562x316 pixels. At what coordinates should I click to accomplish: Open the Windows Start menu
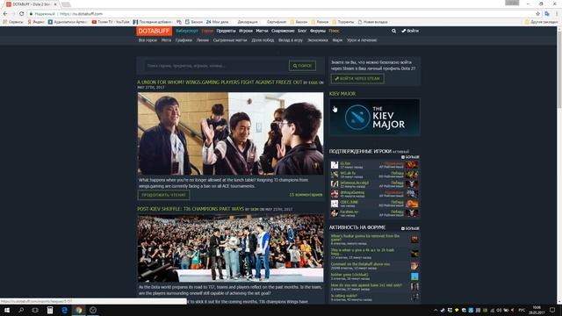click(x=7, y=310)
